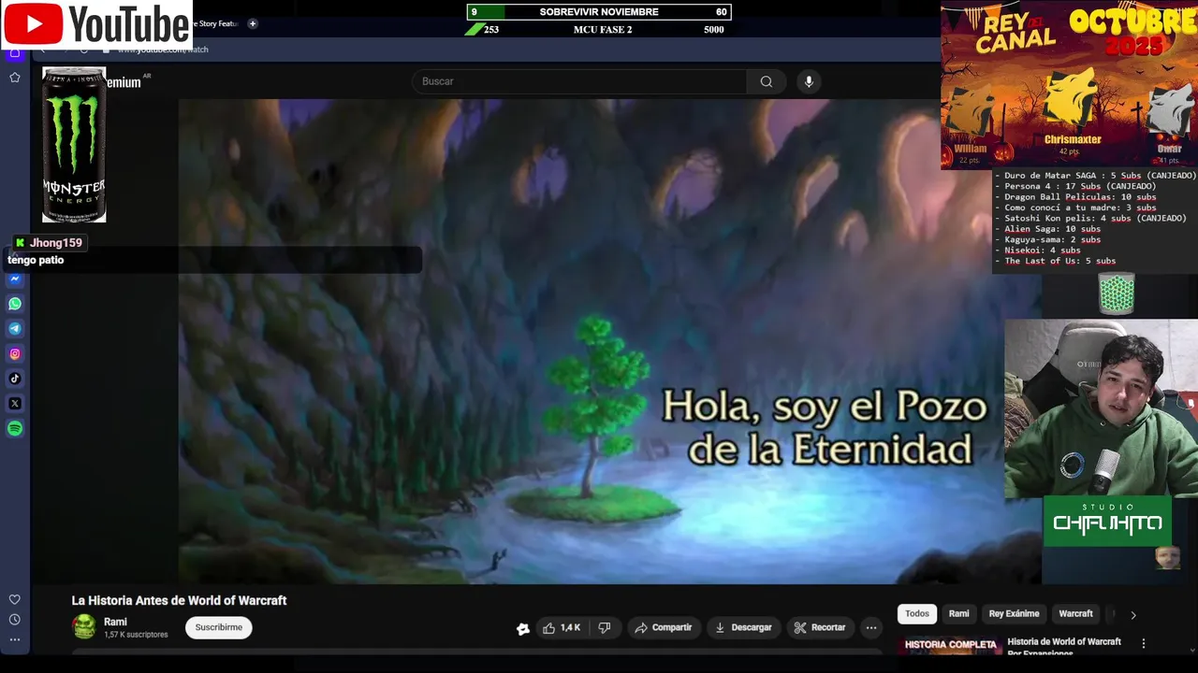Screen dimensions: 1198x673
Task: Open WhatsApp from the browser sidebar
Action: 15,304
